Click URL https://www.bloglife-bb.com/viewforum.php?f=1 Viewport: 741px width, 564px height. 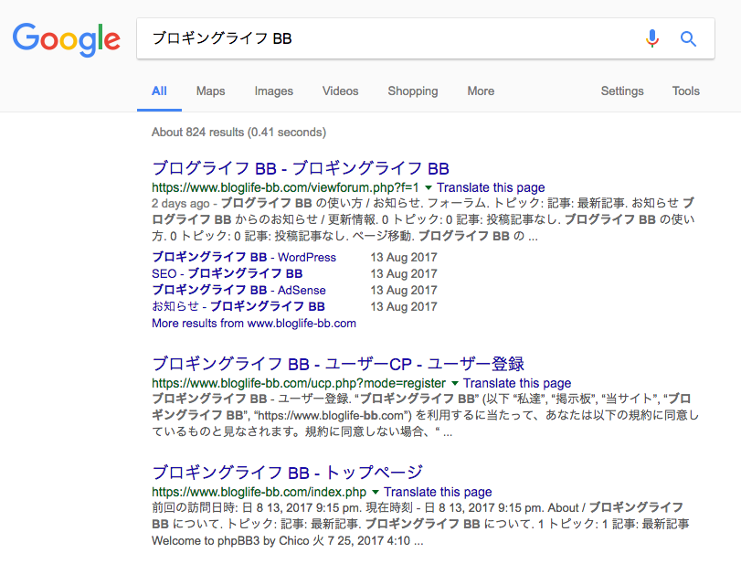coord(285,187)
